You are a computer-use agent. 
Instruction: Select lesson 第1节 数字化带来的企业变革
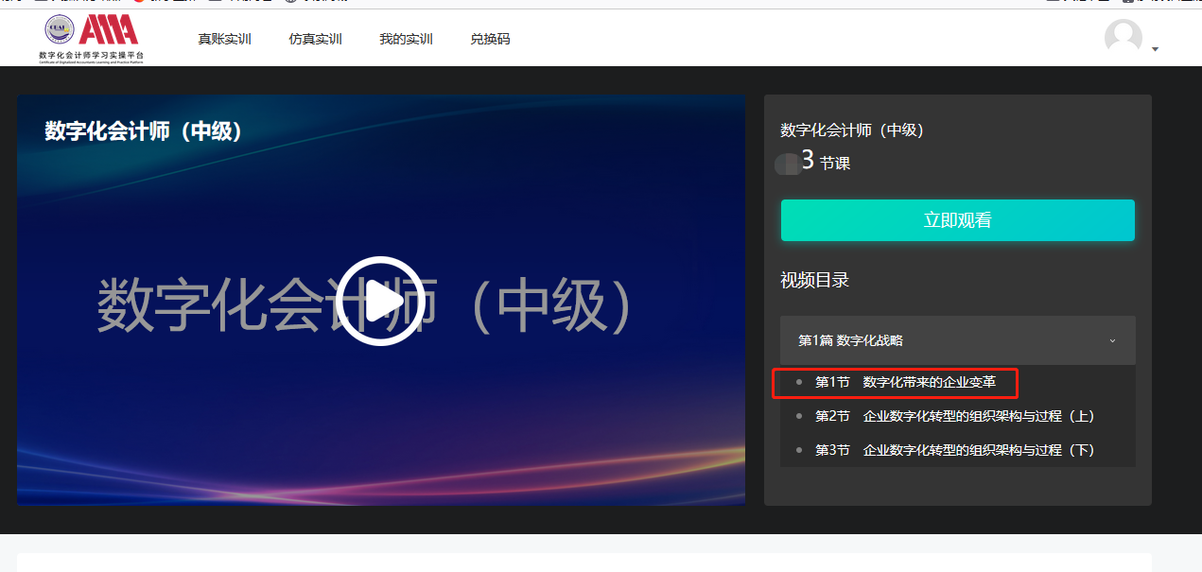tap(905, 382)
